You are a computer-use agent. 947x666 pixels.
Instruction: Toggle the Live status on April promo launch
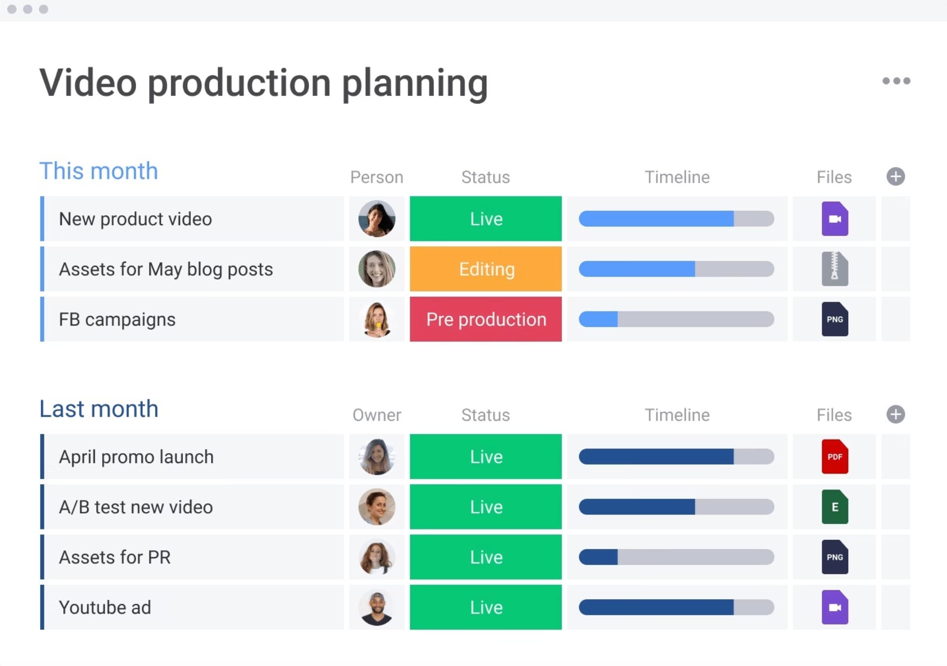point(485,457)
